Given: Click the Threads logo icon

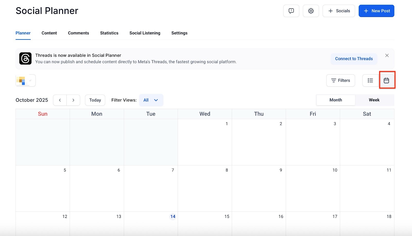Looking at the screenshot, I should [x=25, y=59].
